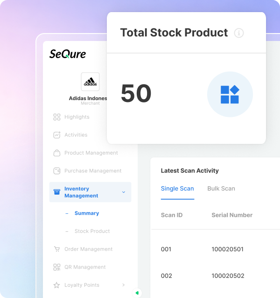Image resolution: width=280 pixels, height=298 pixels.
Task: Click the Loyalty Points star icon
Action: click(57, 285)
